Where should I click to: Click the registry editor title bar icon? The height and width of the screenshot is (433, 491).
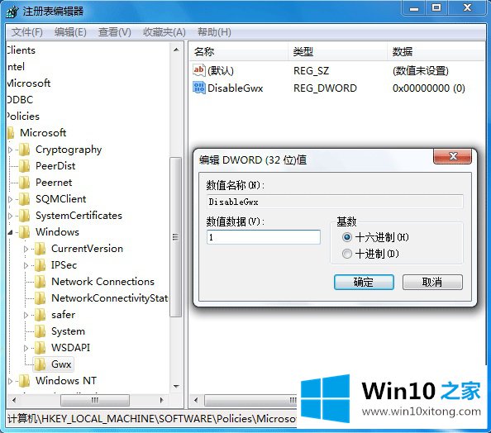(x=12, y=12)
